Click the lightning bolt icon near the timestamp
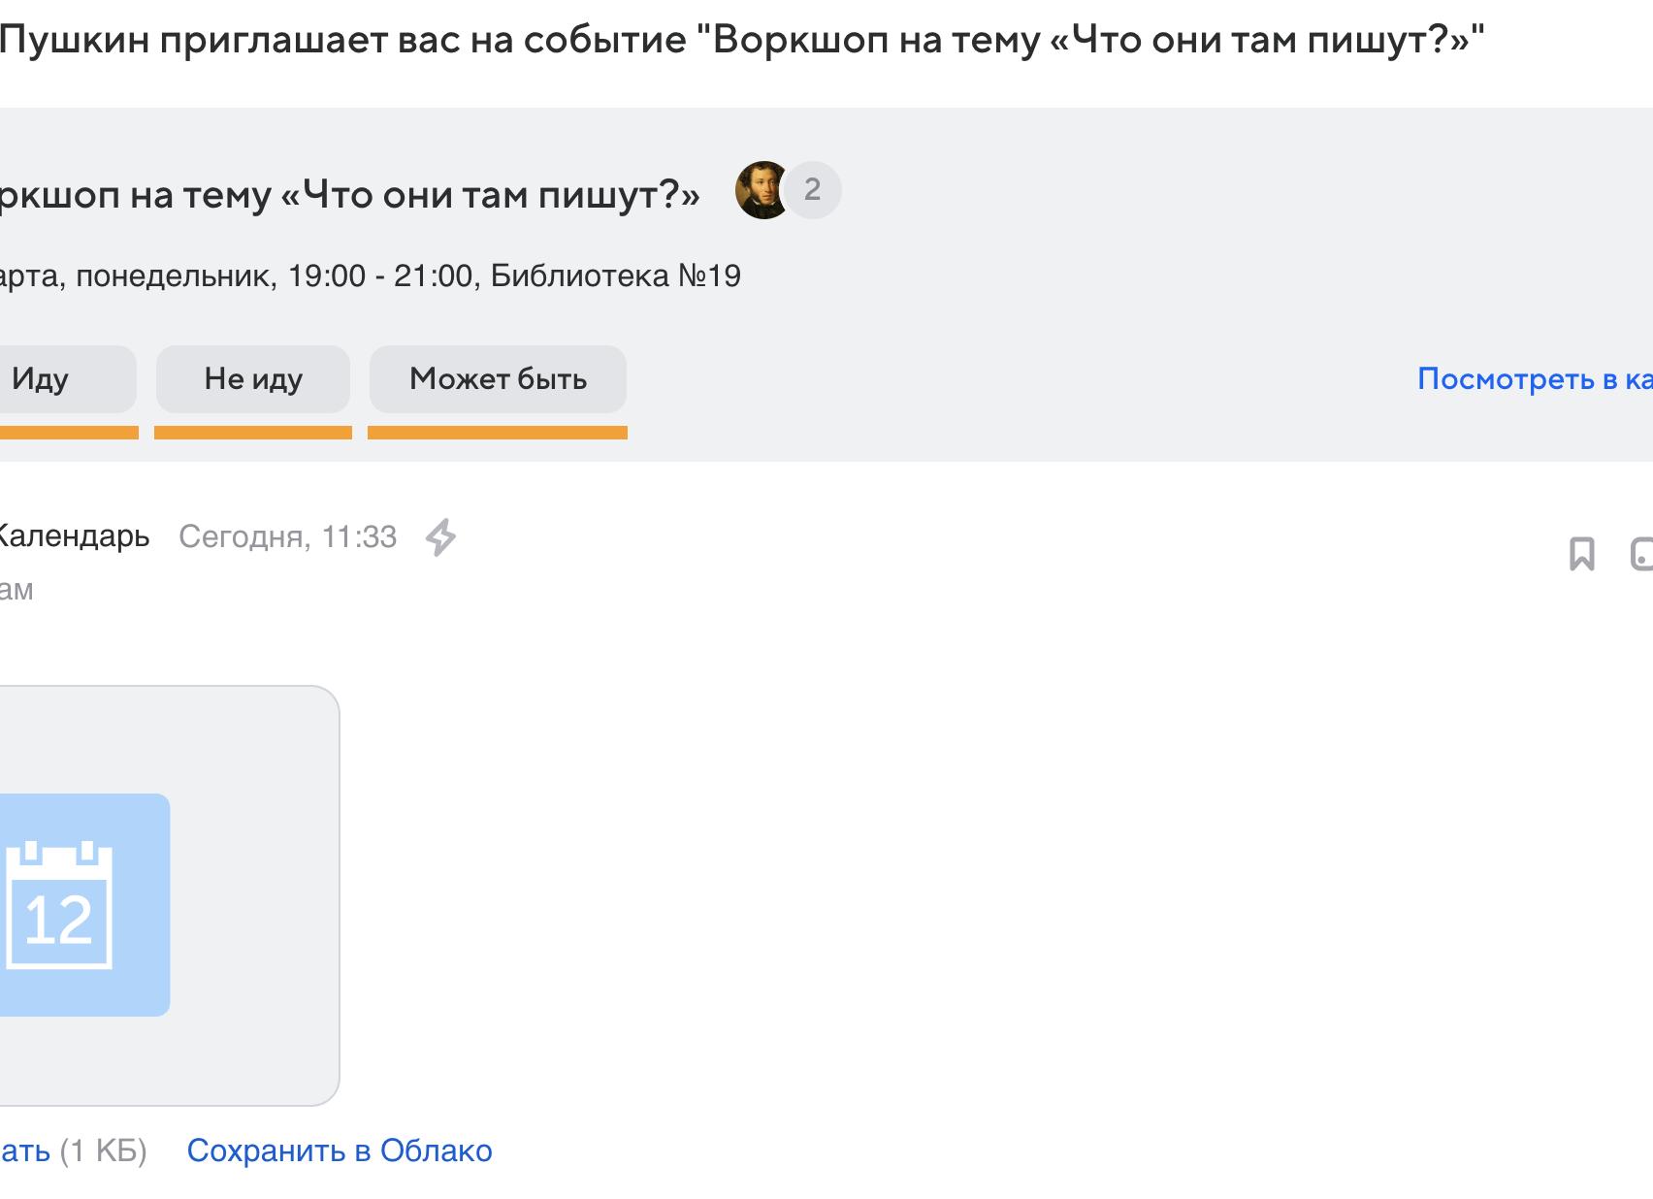1653x1199 pixels. click(x=445, y=536)
